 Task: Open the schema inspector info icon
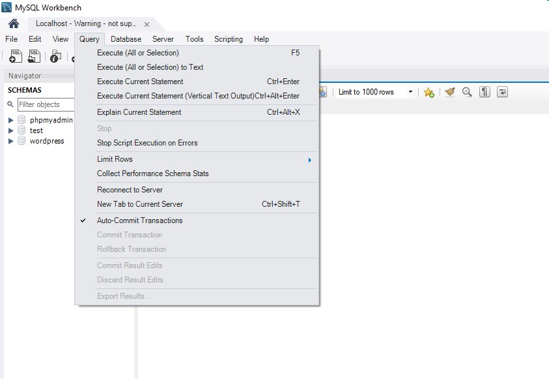[56, 57]
